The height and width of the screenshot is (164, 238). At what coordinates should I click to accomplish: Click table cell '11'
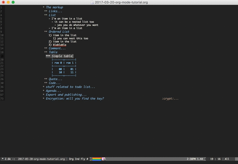tap(72, 72)
